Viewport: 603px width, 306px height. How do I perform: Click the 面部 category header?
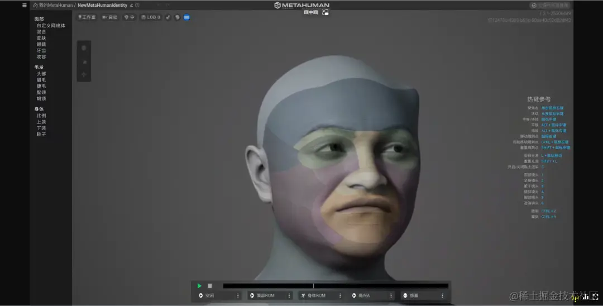[39, 19]
